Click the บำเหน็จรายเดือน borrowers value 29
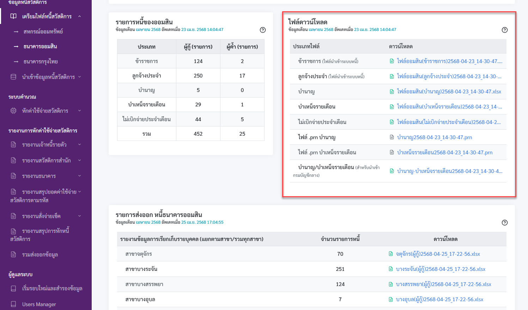528x310 pixels. (x=198, y=105)
